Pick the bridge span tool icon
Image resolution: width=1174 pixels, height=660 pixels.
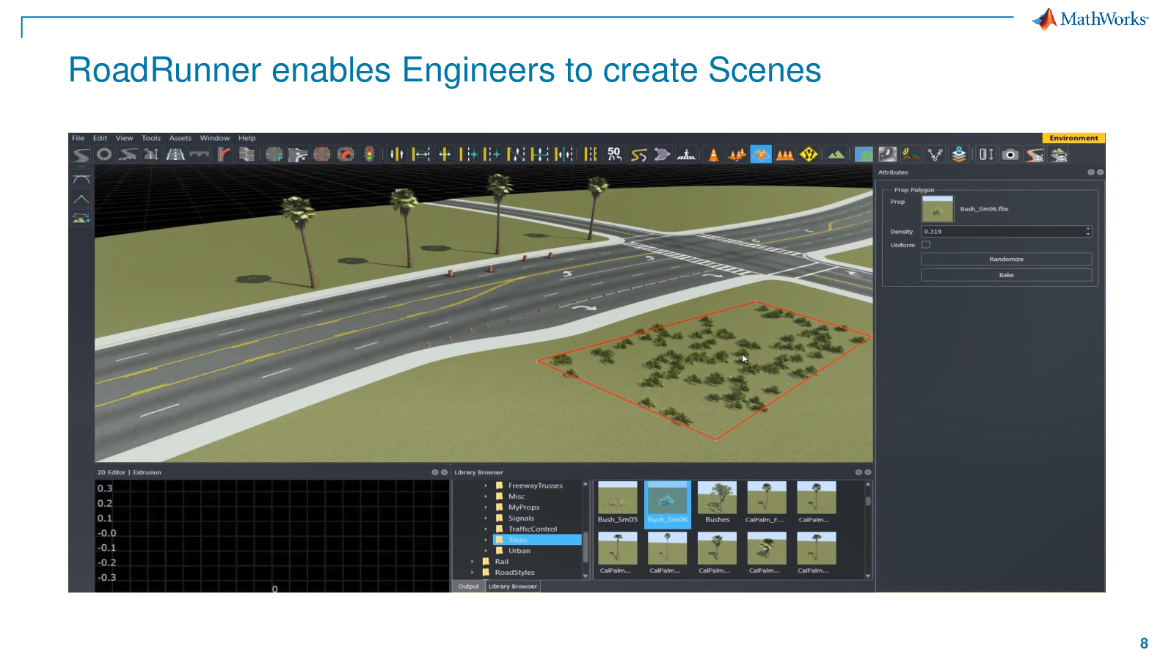[199, 155]
